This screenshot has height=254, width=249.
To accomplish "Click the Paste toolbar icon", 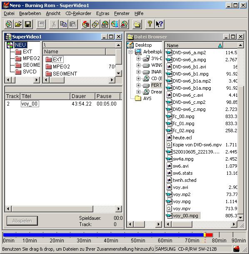I will (73, 25).
